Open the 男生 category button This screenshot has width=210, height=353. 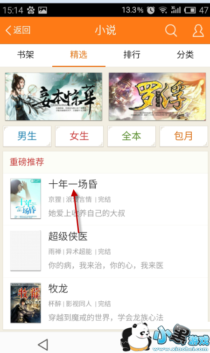(x=27, y=136)
